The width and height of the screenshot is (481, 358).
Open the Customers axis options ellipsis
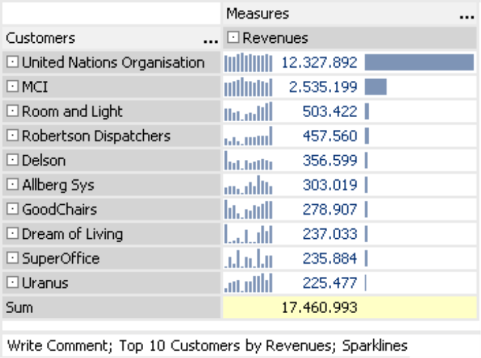click(211, 41)
